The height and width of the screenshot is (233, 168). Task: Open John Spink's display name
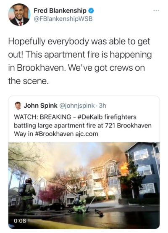pyautogui.click(x=40, y=106)
